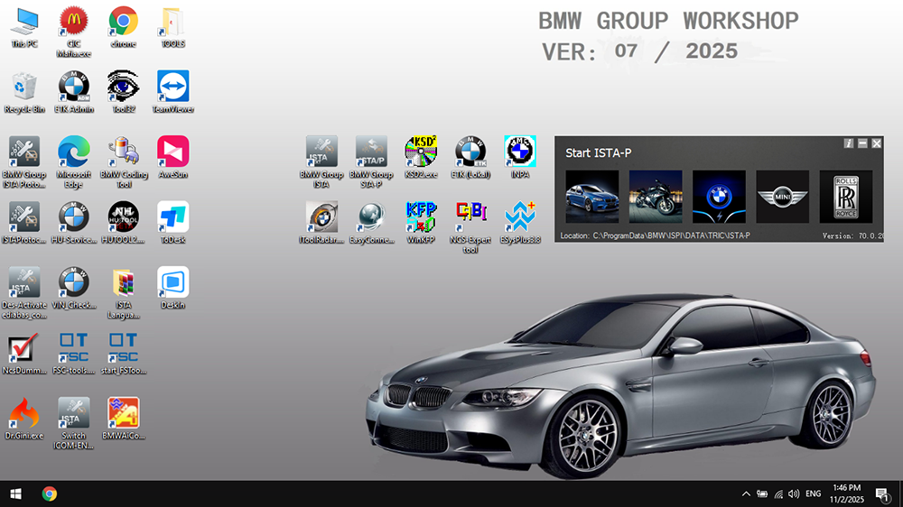The image size is (903, 507).
Task: Open the Windows Start menu
Action: (15, 493)
